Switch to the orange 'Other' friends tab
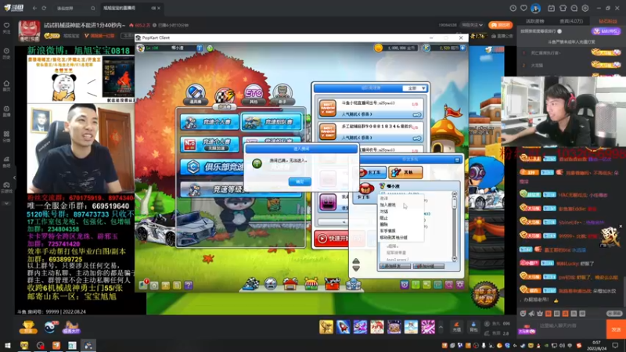Viewport: 626px width, 352px height. pyautogui.click(x=405, y=172)
